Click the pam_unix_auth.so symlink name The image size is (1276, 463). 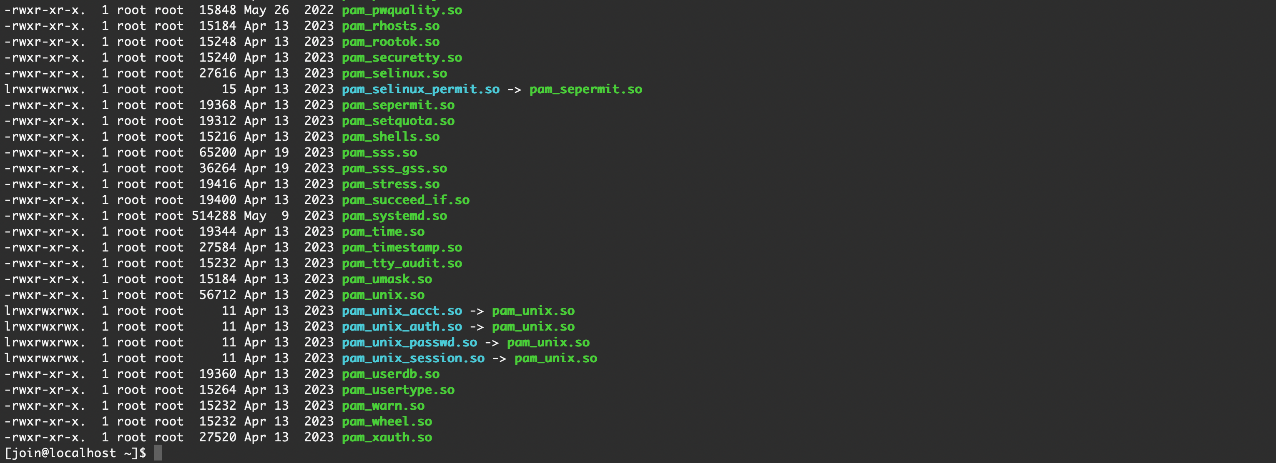(x=402, y=326)
